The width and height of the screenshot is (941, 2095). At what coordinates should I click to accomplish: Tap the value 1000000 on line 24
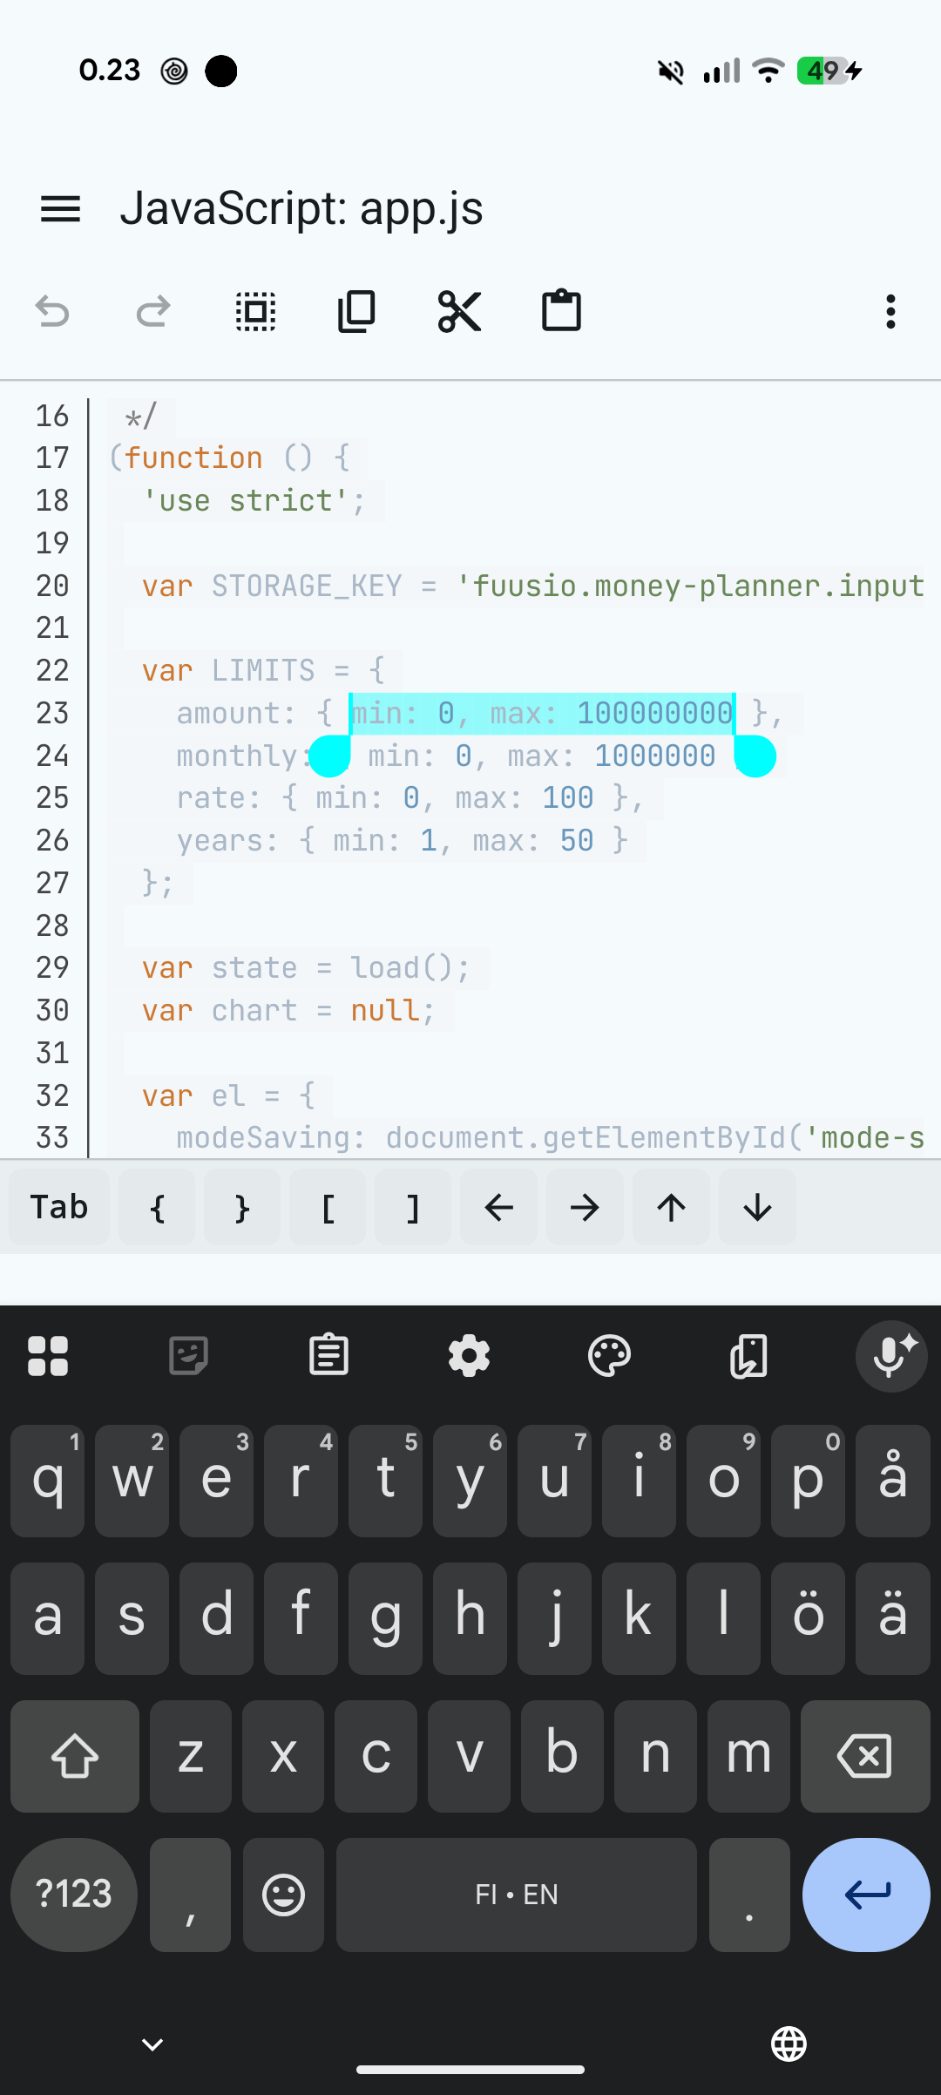point(655,756)
